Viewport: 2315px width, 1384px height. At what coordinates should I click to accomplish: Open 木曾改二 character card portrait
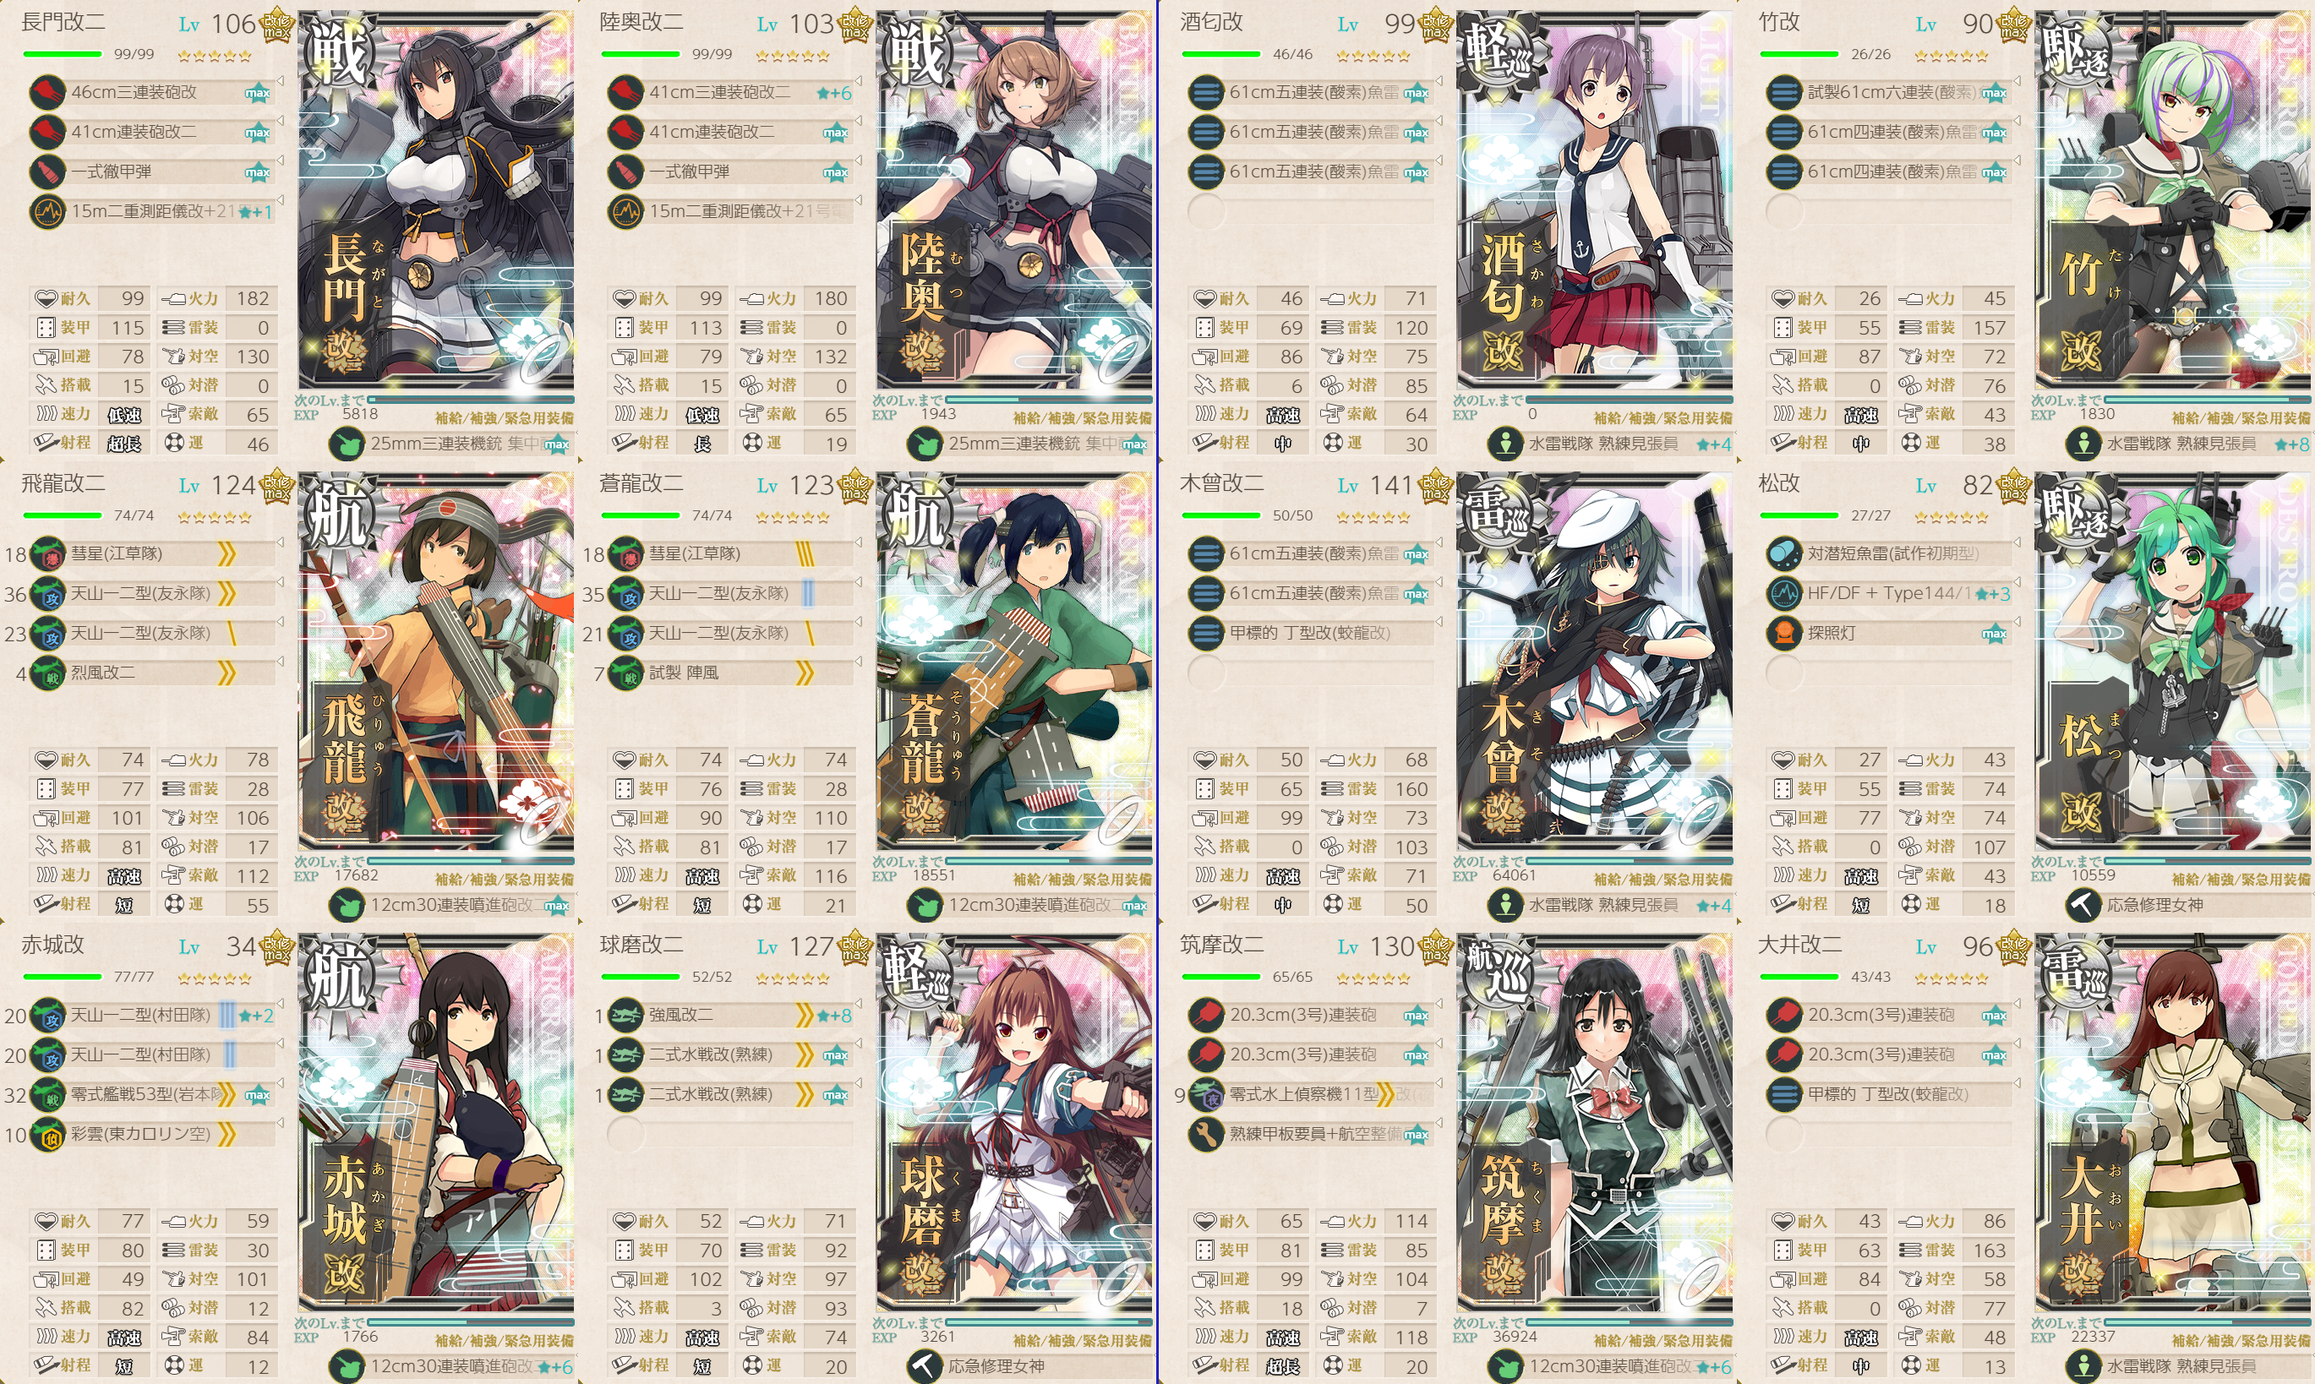pyautogui.click(x=1594, y=662)
